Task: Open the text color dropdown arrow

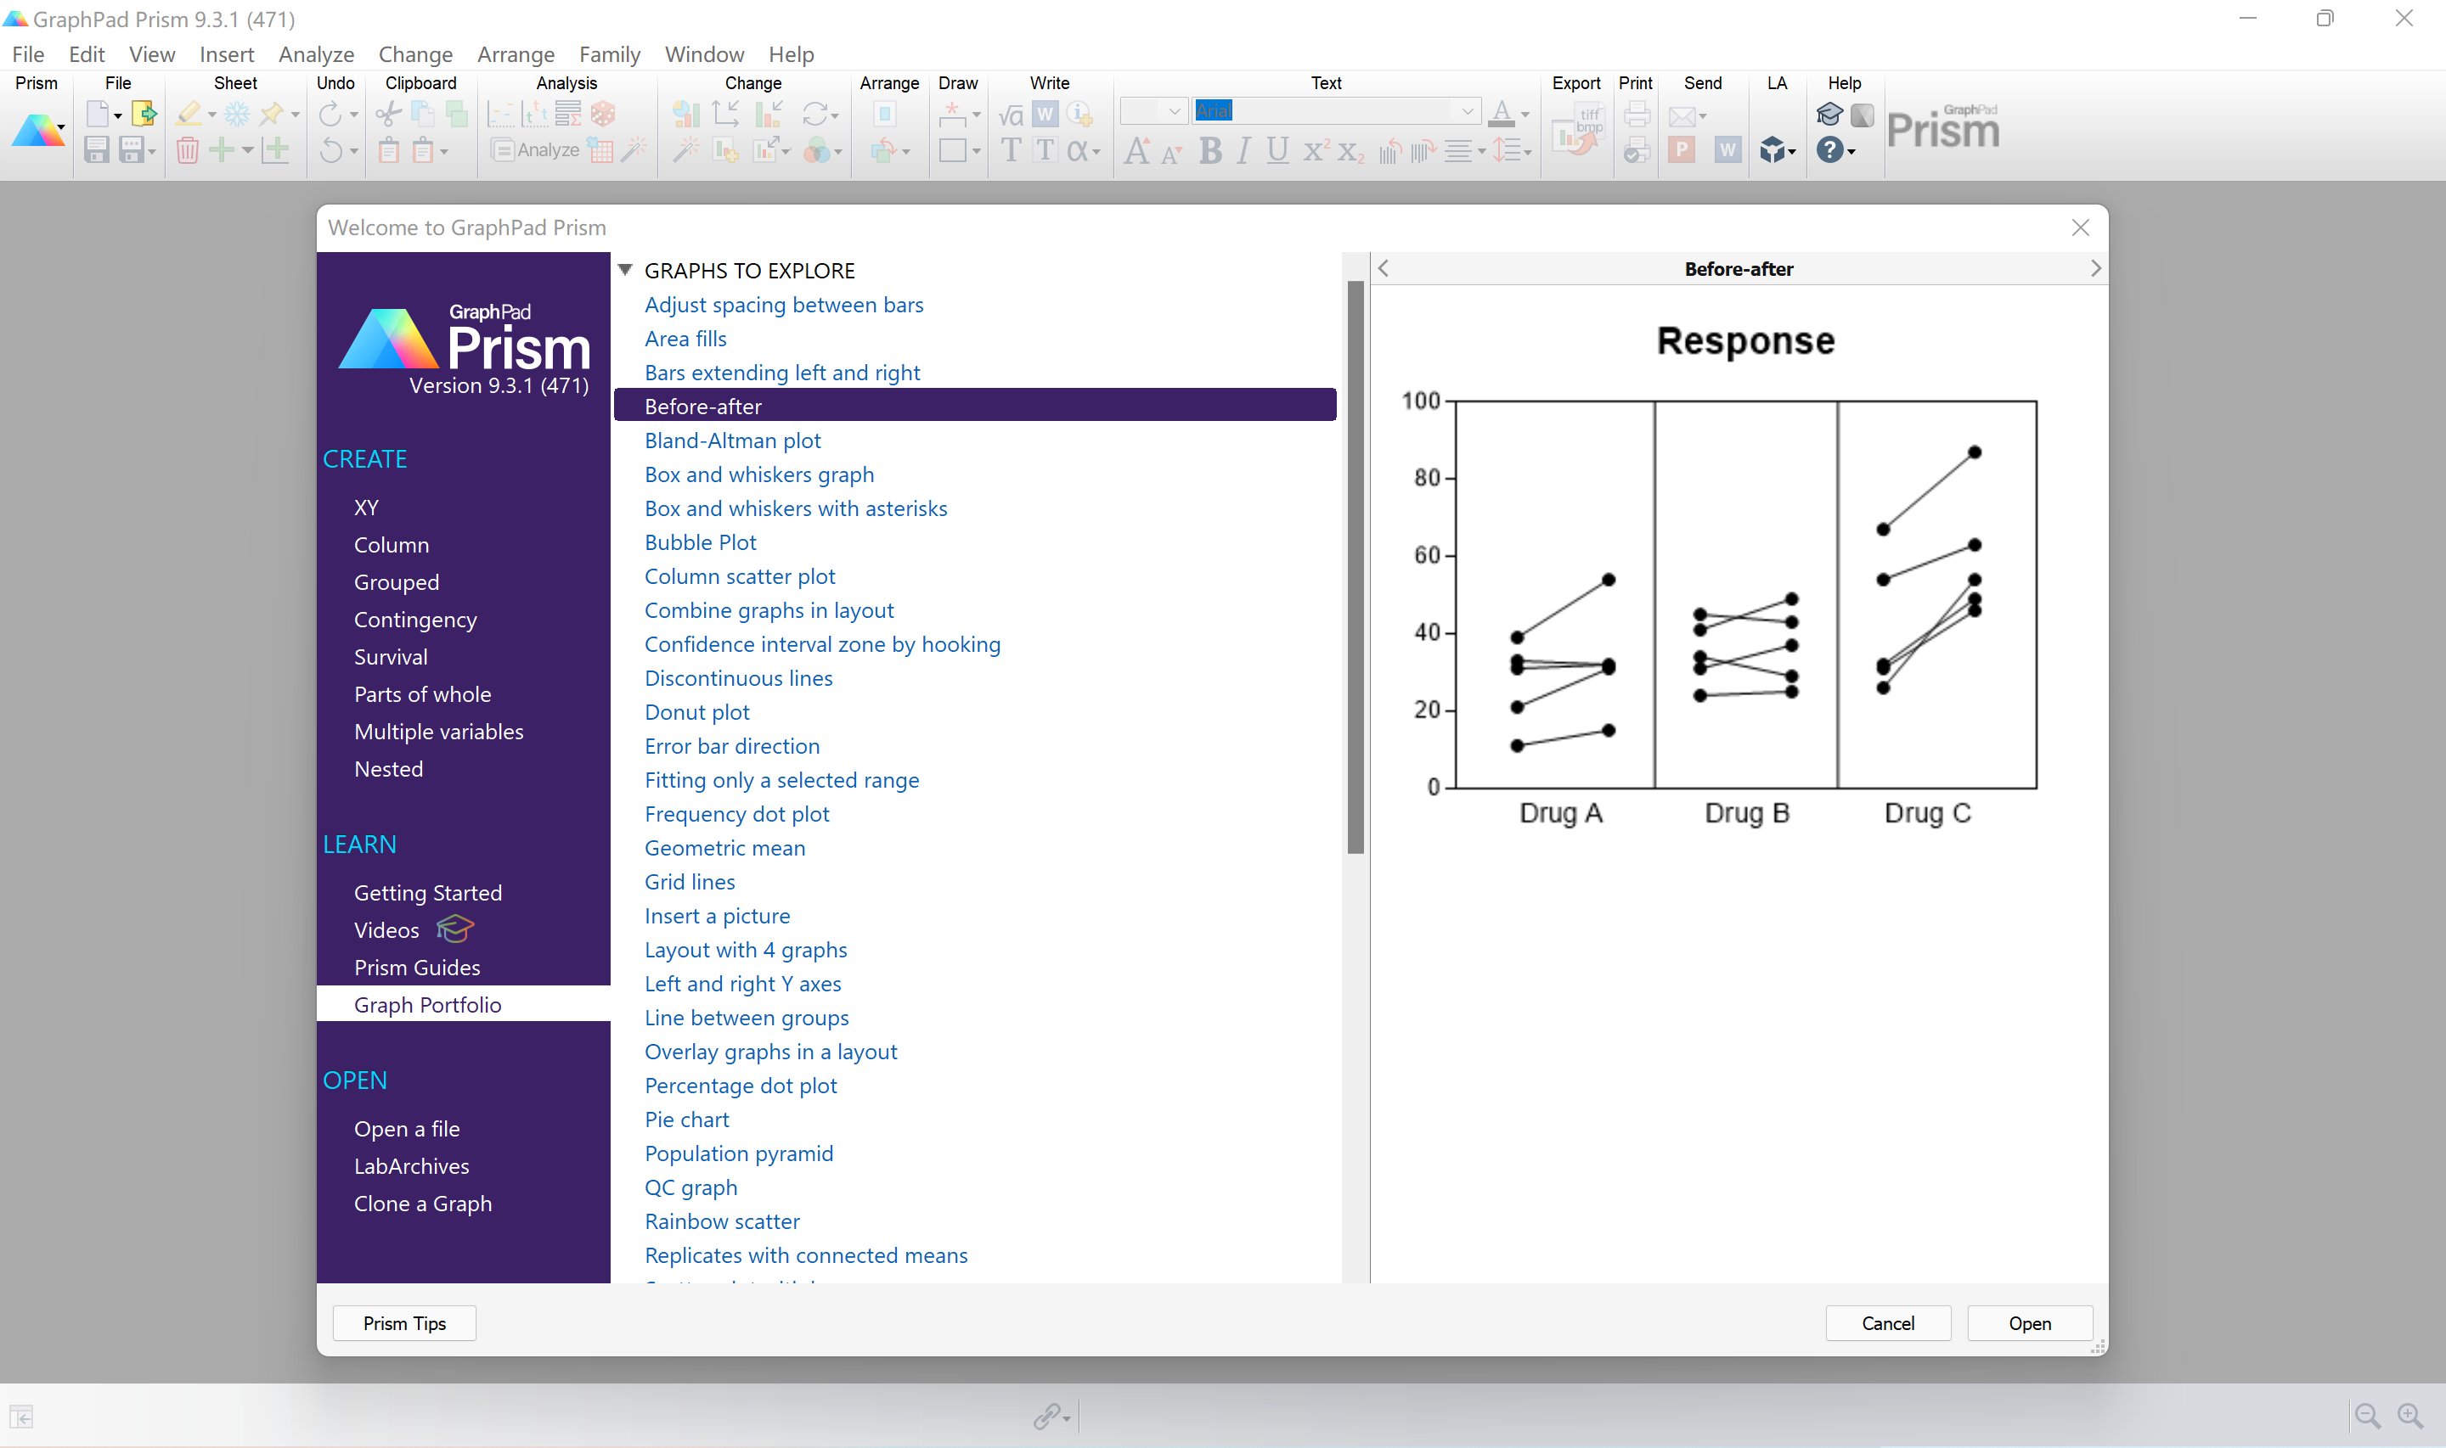Action: pos(1525,115)
